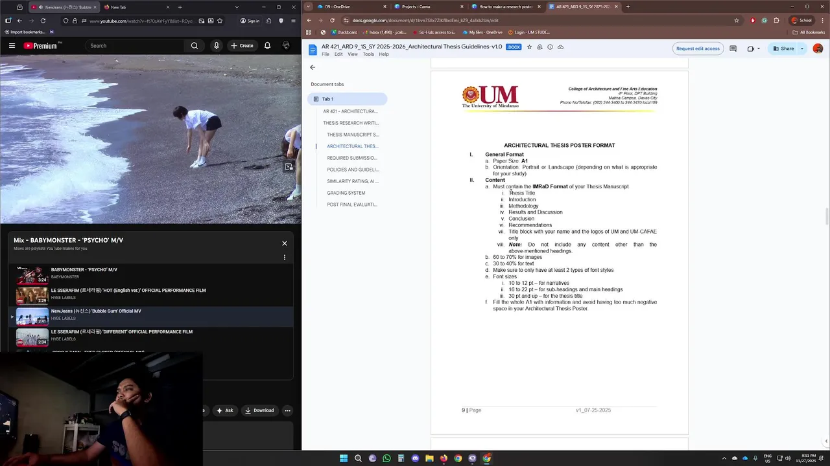The height and width of the screenshot is (466, 830).
Task: Jump to GRADING SYSTEM outline heading
Action: click(x=346, y=193)
